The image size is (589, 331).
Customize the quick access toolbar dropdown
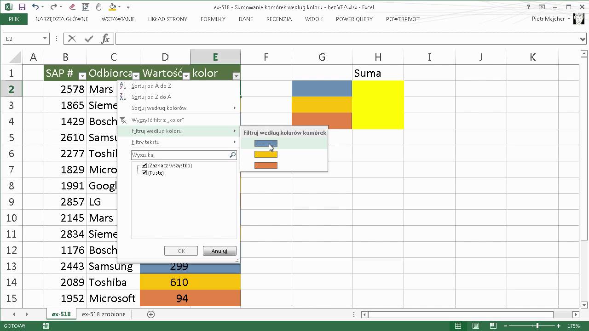click(x=128, y=7)
